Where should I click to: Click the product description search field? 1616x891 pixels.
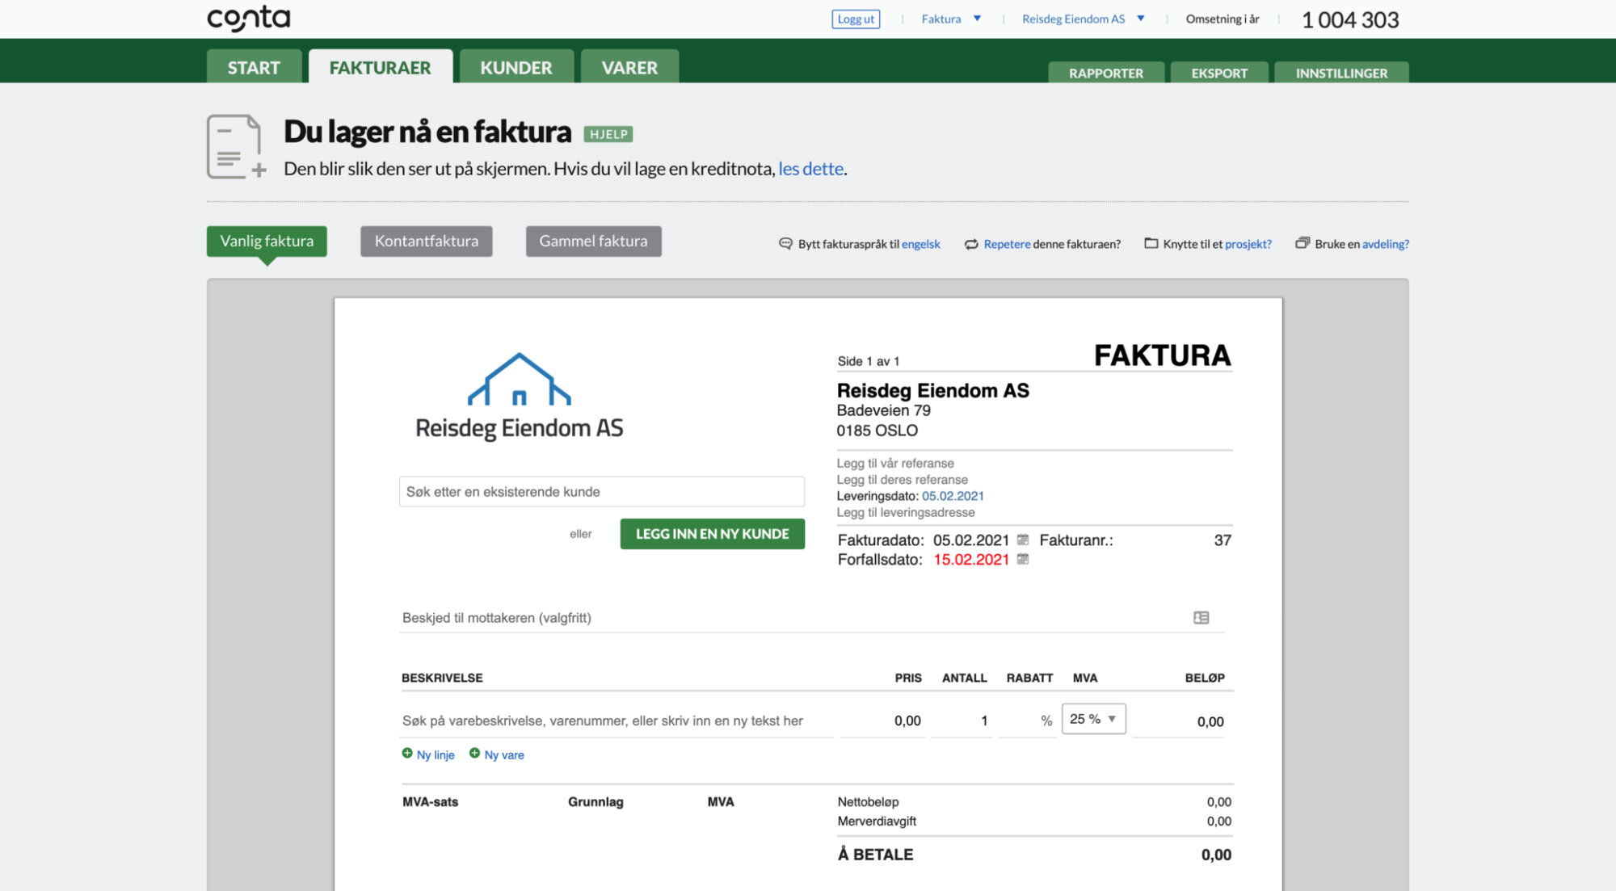click(617, 721)
